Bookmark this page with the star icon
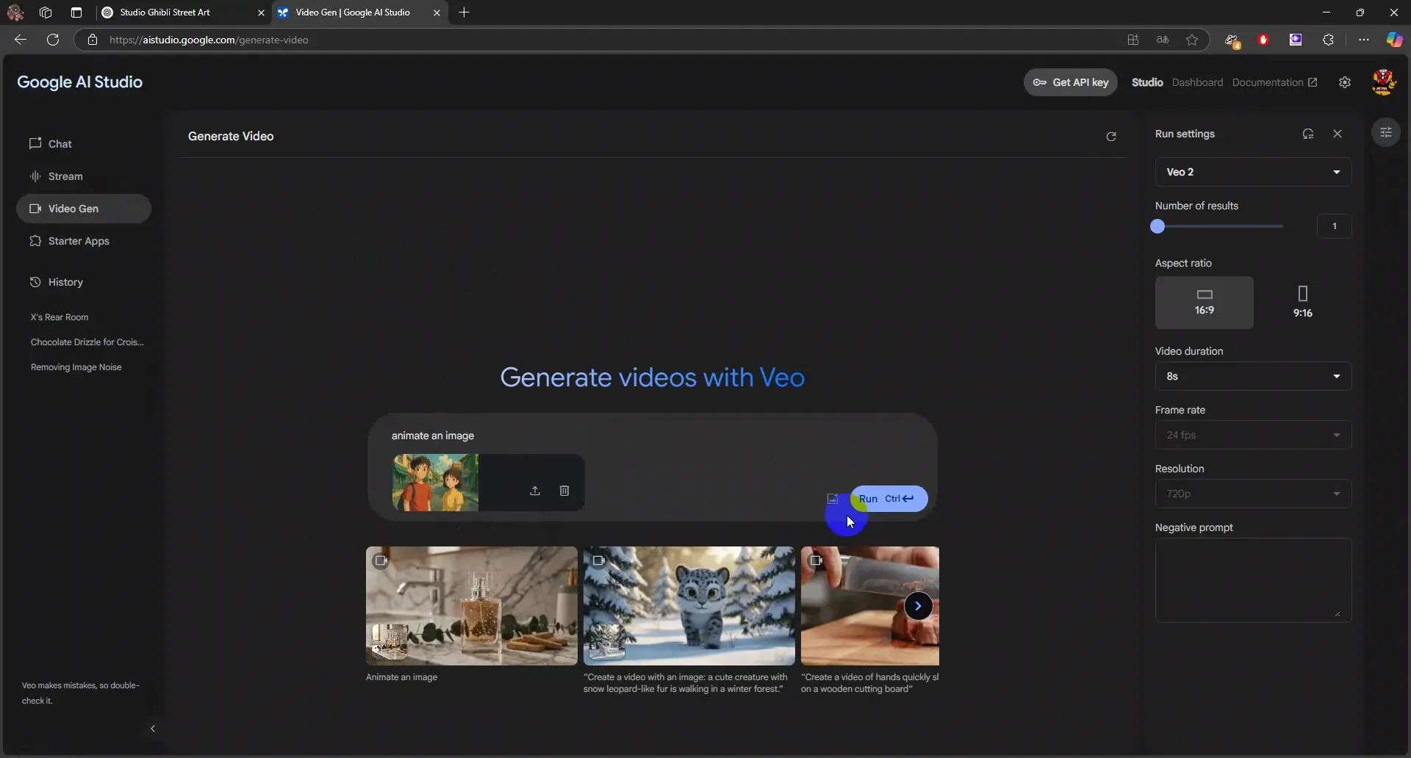 coord(1192,40)
